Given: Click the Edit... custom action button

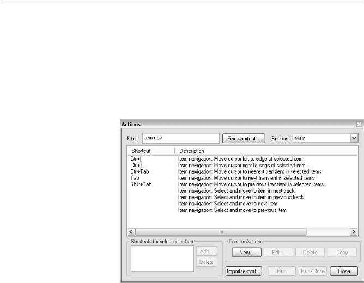Looking at the screenshot, I should 278,252.
